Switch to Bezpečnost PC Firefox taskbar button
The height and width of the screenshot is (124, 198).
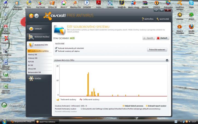point(22,122)
